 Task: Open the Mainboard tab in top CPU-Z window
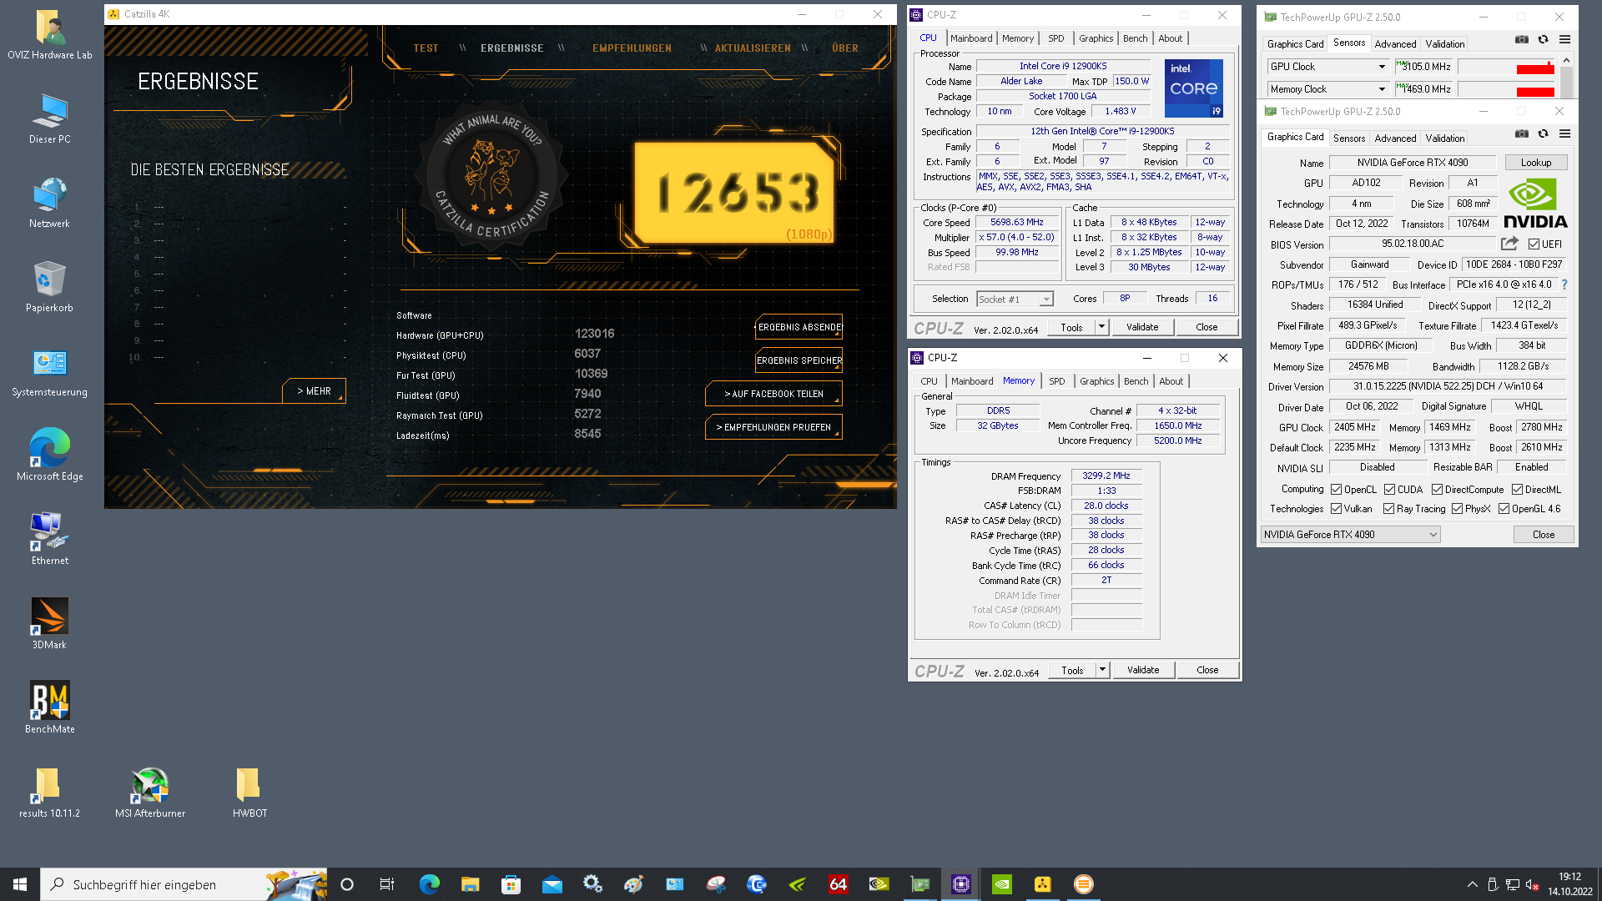pyautogui.click(x=971, y=38)
